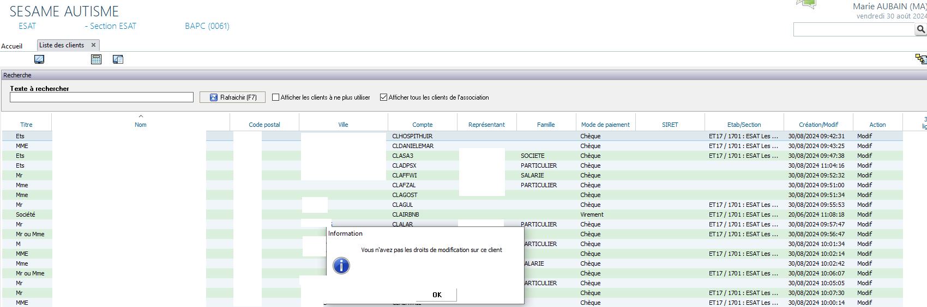
Task: Switch to the Accueil tab
Action: pos(12,46)
